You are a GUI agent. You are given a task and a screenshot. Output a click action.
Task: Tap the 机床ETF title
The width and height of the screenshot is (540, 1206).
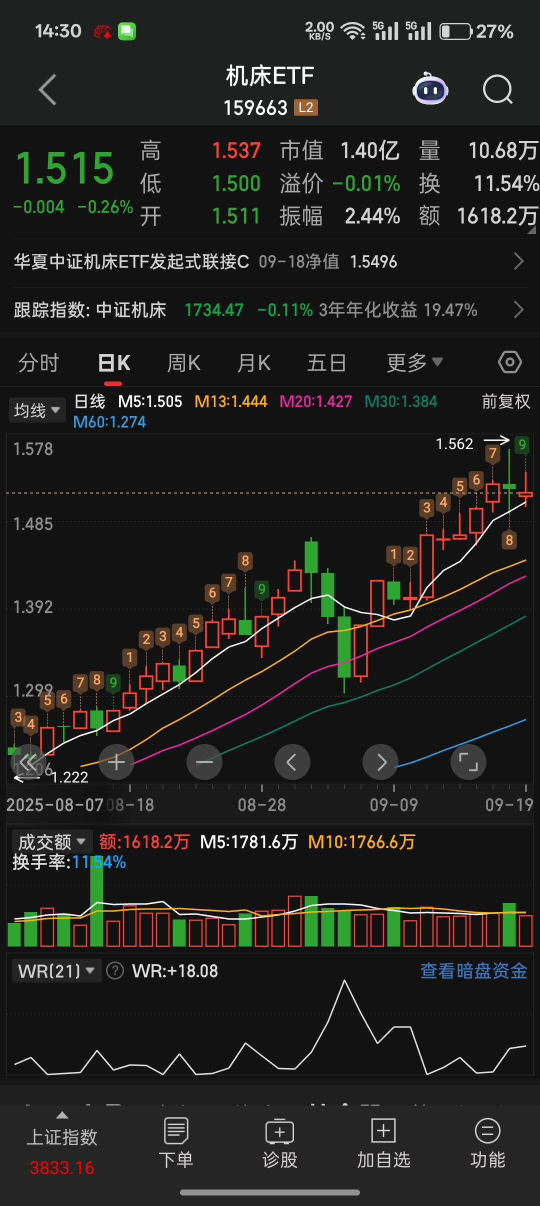click(x=270, y=76)
